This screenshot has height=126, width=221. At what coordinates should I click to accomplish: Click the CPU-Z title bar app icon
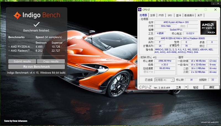pyautogui.click(x=140, y=10)
